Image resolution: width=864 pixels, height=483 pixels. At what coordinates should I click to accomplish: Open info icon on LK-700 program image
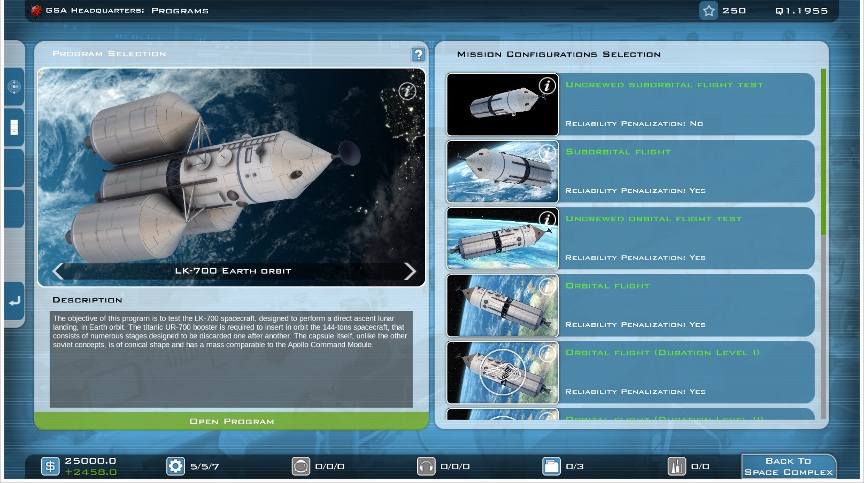point(407,91)
